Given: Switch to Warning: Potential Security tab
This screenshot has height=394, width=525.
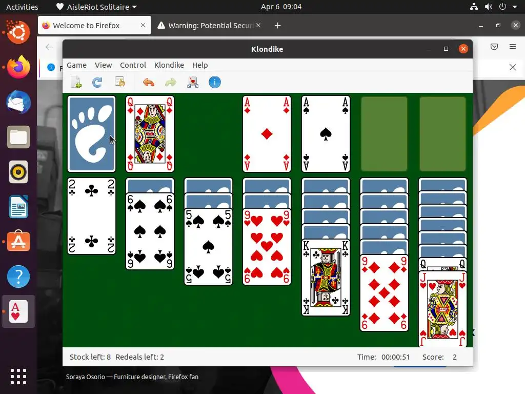Looking at the screenshot, I should [209, 26].
